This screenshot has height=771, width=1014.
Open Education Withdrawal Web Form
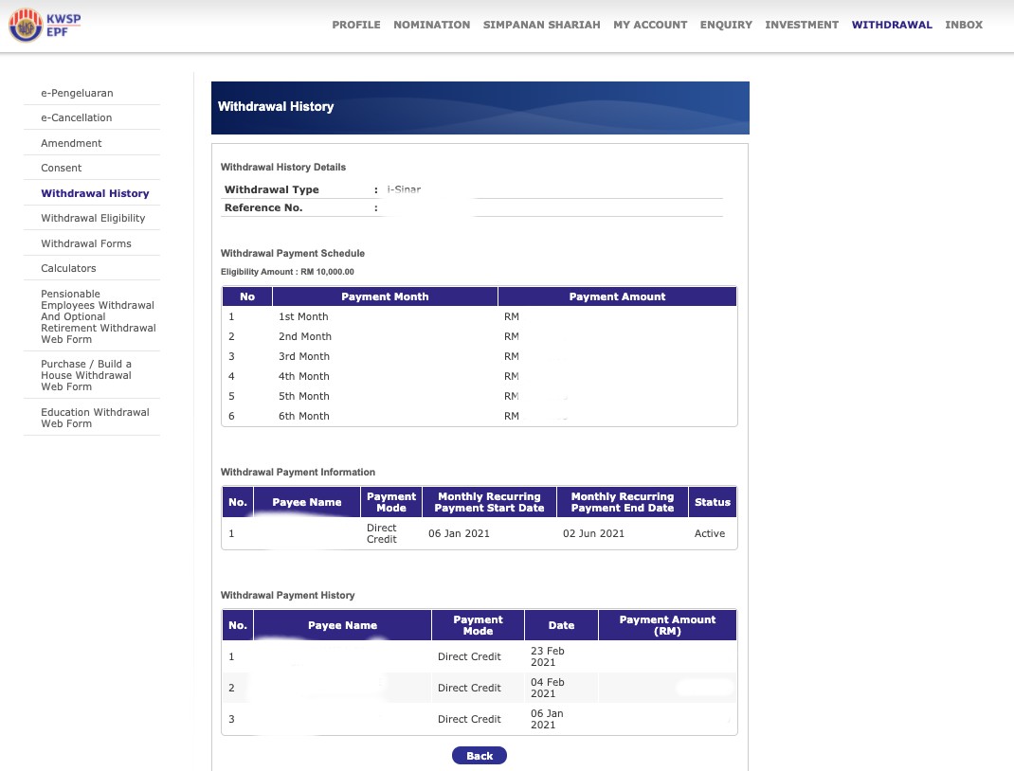tap(95, 418)
